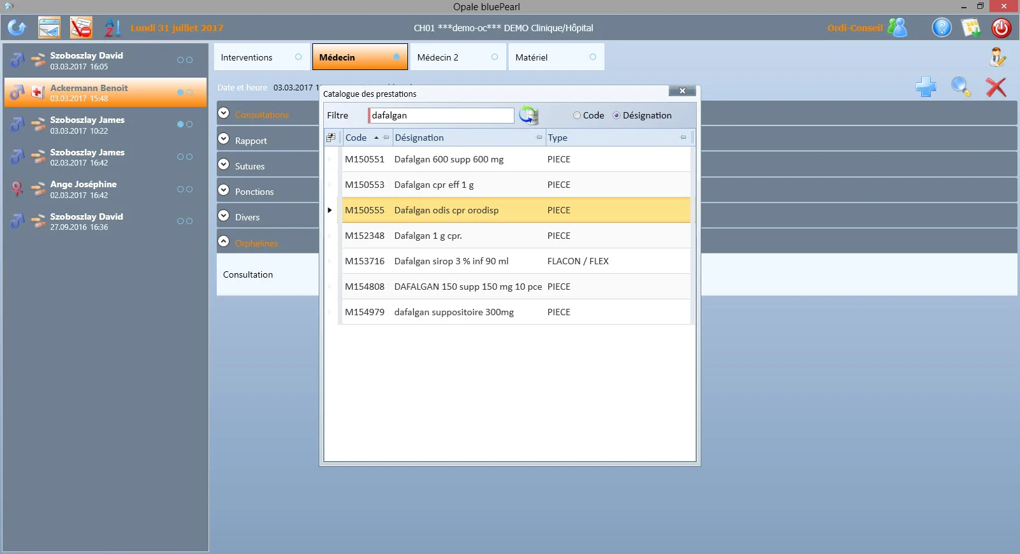The width and height of the screenshot is (1020, 554).
Task: Open the patient card icon in toolbar
Action: (x=49, y=27)
